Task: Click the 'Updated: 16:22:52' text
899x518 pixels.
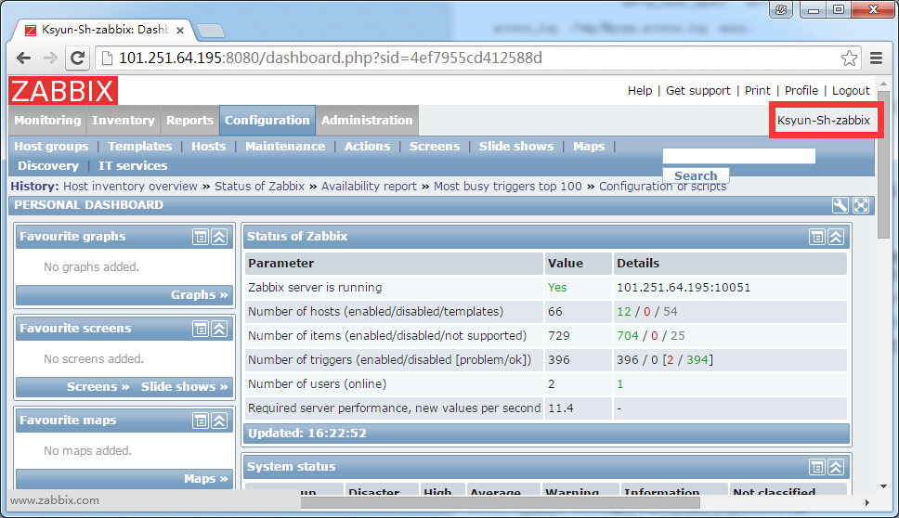Action: coord(307,434)
